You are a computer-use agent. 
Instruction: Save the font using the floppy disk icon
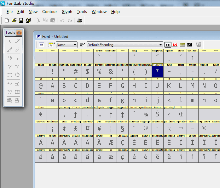(x=21, y=20)
